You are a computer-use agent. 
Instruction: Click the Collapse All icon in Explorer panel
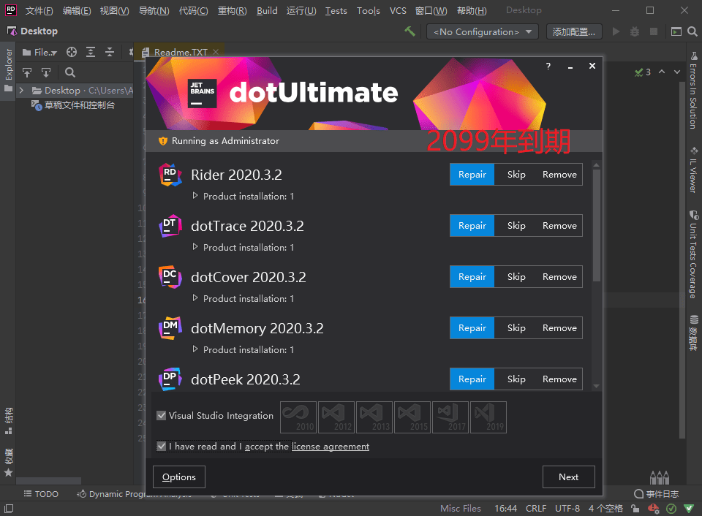110,53
